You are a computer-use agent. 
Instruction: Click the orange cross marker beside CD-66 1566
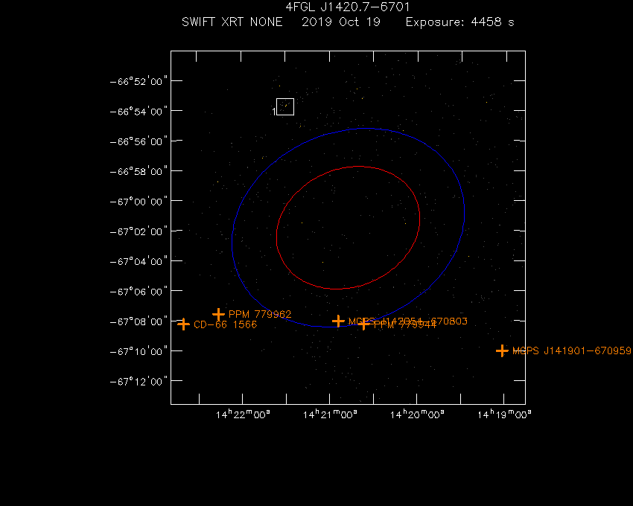click(184, 324)
